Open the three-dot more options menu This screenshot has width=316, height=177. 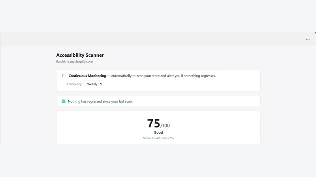[x=308, y=40]
